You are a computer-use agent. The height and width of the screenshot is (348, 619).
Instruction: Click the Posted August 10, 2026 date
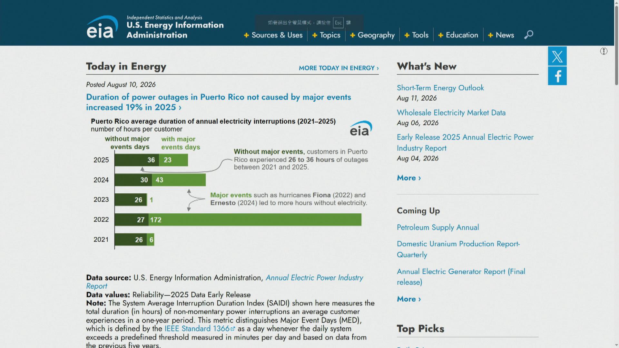pyautogui.click(x=121, y=84)
